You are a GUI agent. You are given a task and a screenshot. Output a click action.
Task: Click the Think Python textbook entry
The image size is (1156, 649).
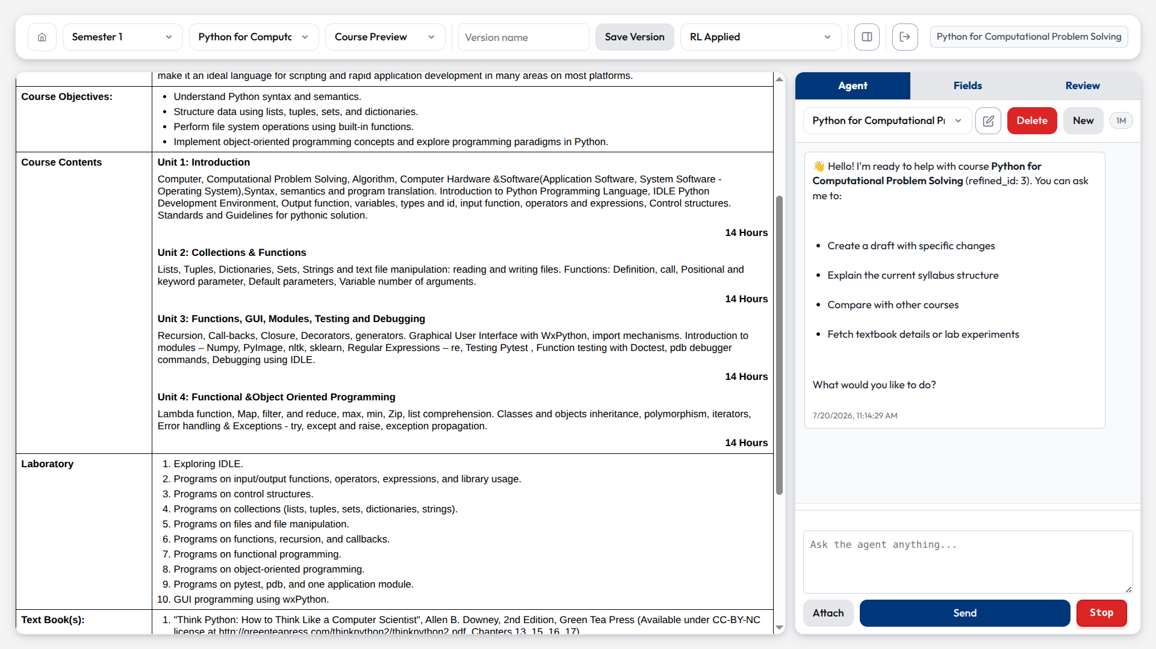click(467, 625)
